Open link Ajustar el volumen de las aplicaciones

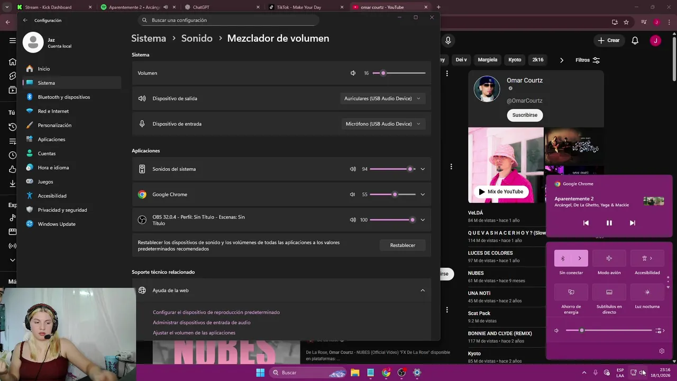coord(194,333)
